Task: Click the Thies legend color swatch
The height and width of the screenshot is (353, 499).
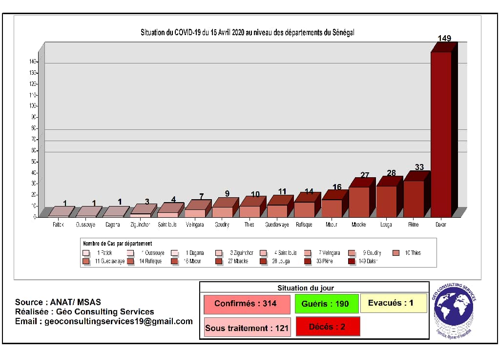Action: click(396, 253)
